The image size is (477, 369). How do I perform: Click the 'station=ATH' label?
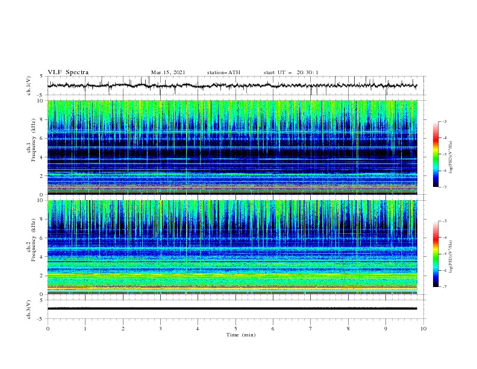(x=223, y=72)
